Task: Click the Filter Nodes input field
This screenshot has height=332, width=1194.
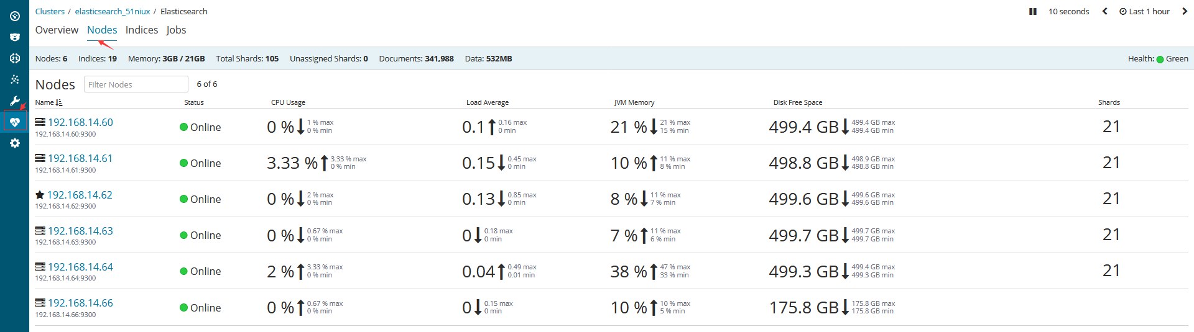Action: point(136,84)
